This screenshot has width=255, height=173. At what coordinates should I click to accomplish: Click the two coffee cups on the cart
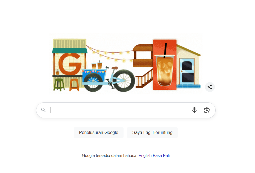click(96, 65)
